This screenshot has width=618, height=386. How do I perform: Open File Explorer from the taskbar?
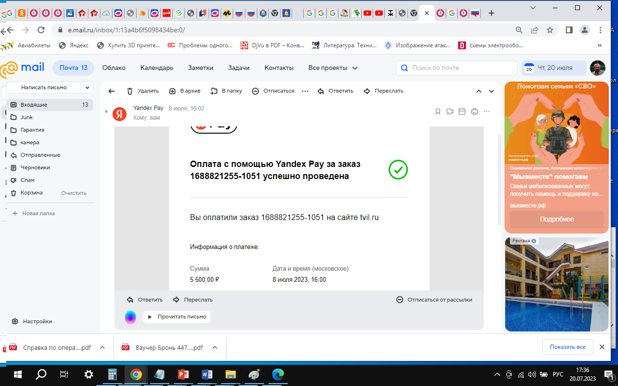click(231, 374)
